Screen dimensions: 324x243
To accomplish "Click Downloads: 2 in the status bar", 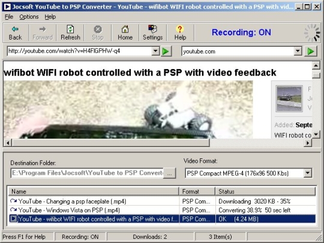I will [x=150, y=236].
